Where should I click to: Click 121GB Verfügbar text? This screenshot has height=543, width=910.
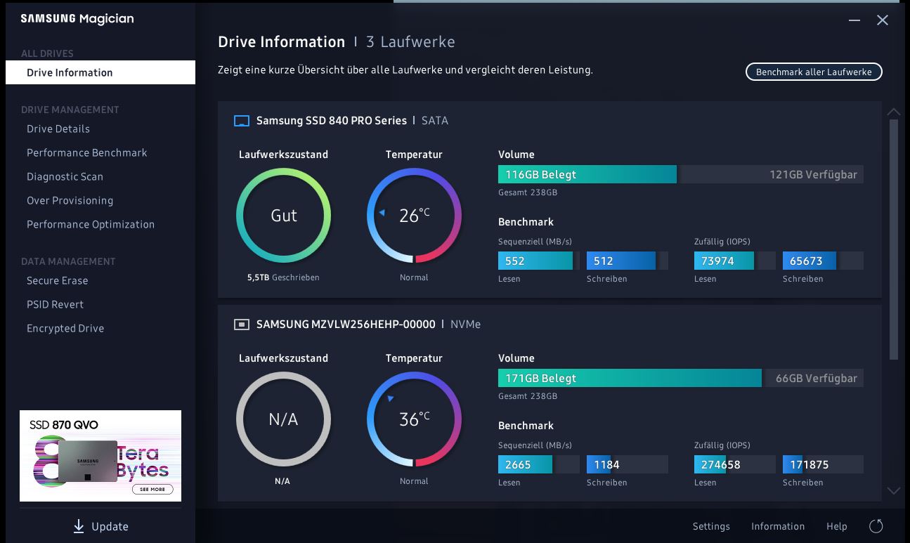coord(813,174)
